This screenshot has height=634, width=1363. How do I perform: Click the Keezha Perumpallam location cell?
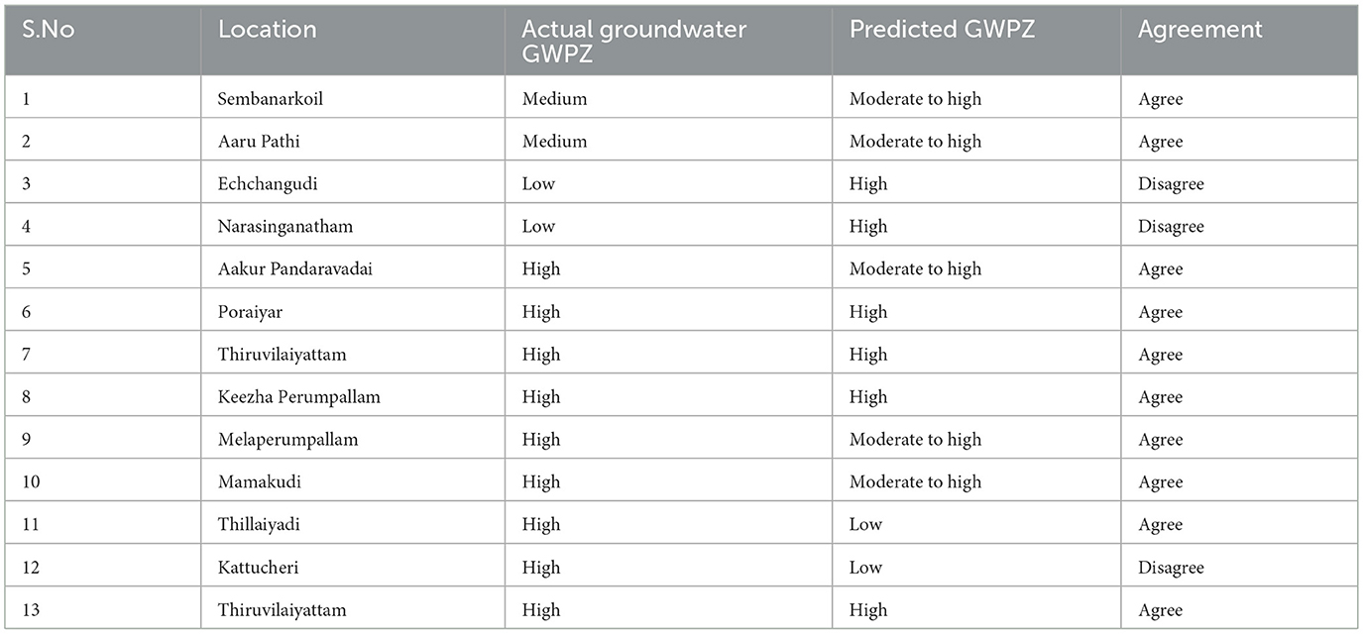[298, 397]
